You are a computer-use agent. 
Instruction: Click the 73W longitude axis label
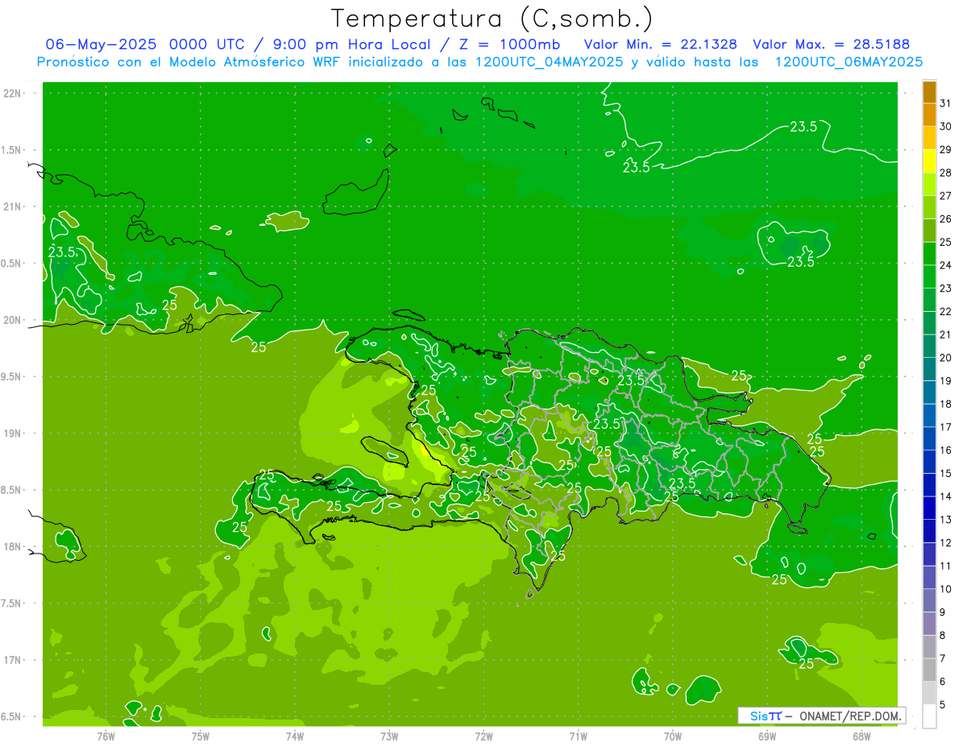coord(389,736)
